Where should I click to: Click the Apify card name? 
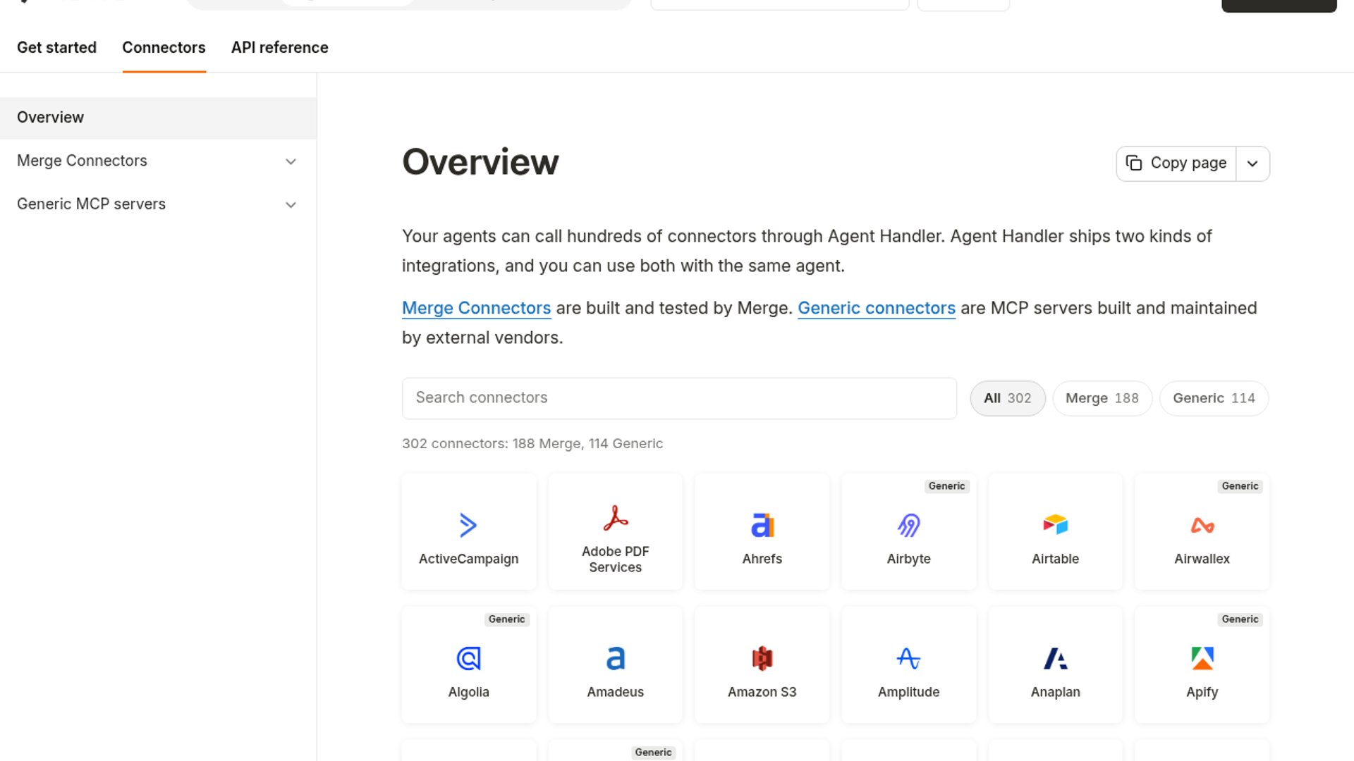point(1202,692)
